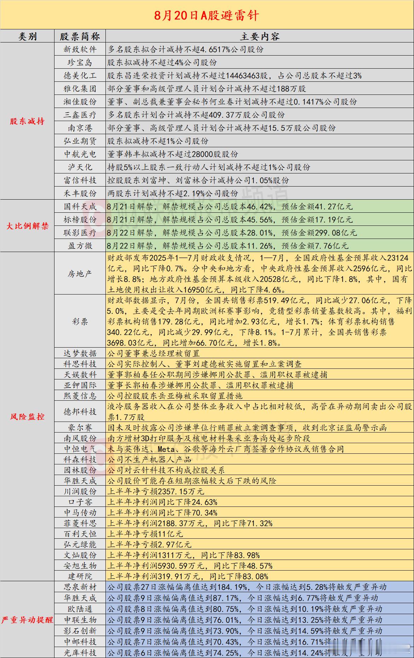The image size is (414, 658).
Task: Click text '上半年净亏损11亿元'
Action: [x=145, y=534]
